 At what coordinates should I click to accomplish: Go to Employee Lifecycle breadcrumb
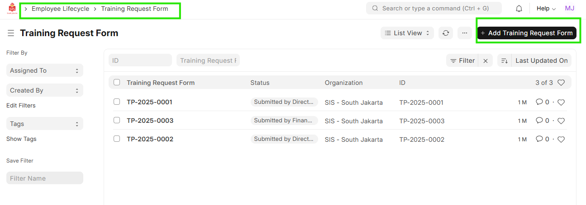pyautogui.click(x=60, y=9)
